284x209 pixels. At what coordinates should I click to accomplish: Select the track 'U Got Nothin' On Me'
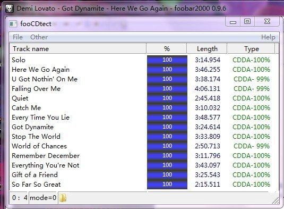45,79
